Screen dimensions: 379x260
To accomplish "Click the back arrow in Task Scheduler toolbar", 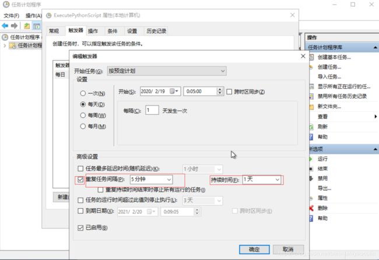I will tap(5, 26).
